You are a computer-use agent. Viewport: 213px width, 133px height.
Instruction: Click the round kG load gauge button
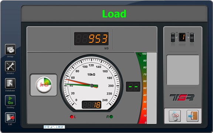[44, 85]
